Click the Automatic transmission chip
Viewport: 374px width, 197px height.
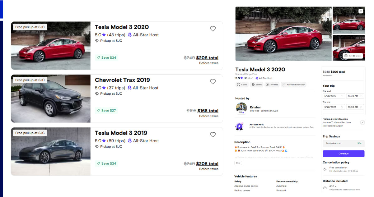(293, 85)
